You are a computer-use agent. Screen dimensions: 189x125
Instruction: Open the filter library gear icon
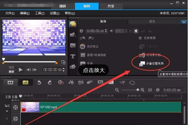tap(73, 66)
